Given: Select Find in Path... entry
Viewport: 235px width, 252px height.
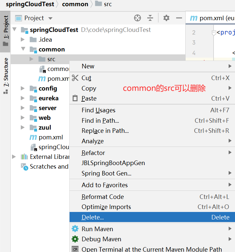Looking at the screenshot, I should (x=152, y=120).
